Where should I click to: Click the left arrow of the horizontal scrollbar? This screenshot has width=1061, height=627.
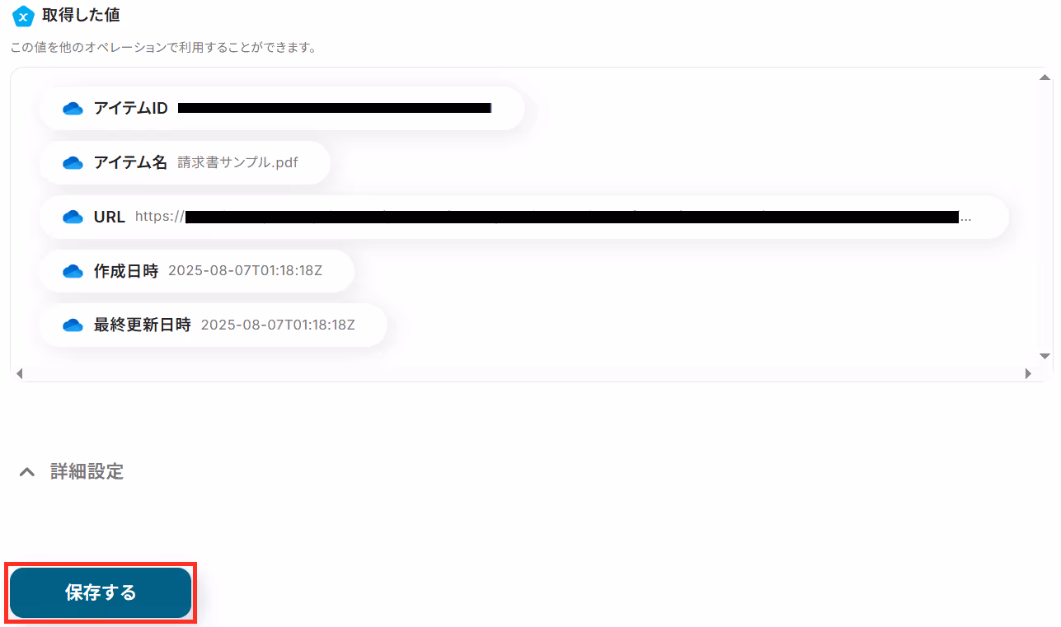20,373
